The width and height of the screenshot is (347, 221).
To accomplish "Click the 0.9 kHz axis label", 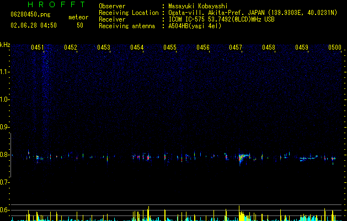I will (x=4, y=127).
